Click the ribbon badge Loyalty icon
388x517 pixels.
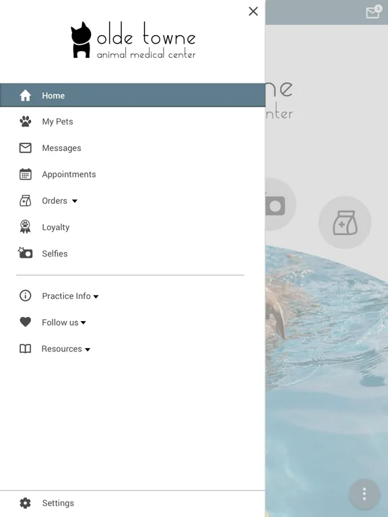pyautogui.click(x=26, y=227)
